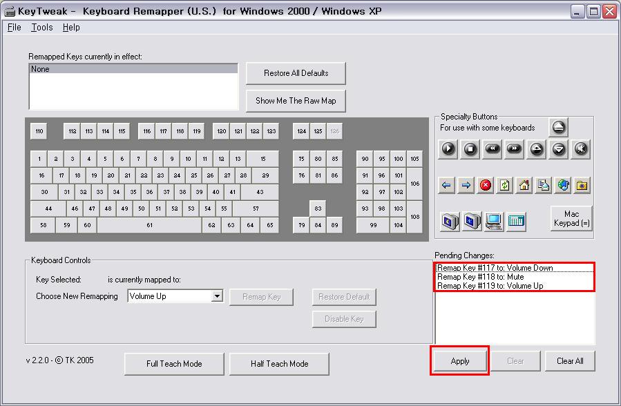The image size is (621, 406).
Task: Select the Previous Track specialty button
Action: (x=493, y=149)
